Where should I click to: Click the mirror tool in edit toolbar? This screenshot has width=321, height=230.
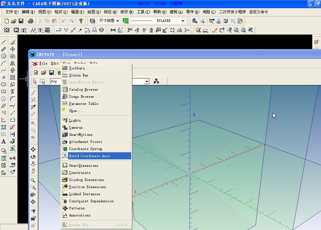click(x=13, y=63)
